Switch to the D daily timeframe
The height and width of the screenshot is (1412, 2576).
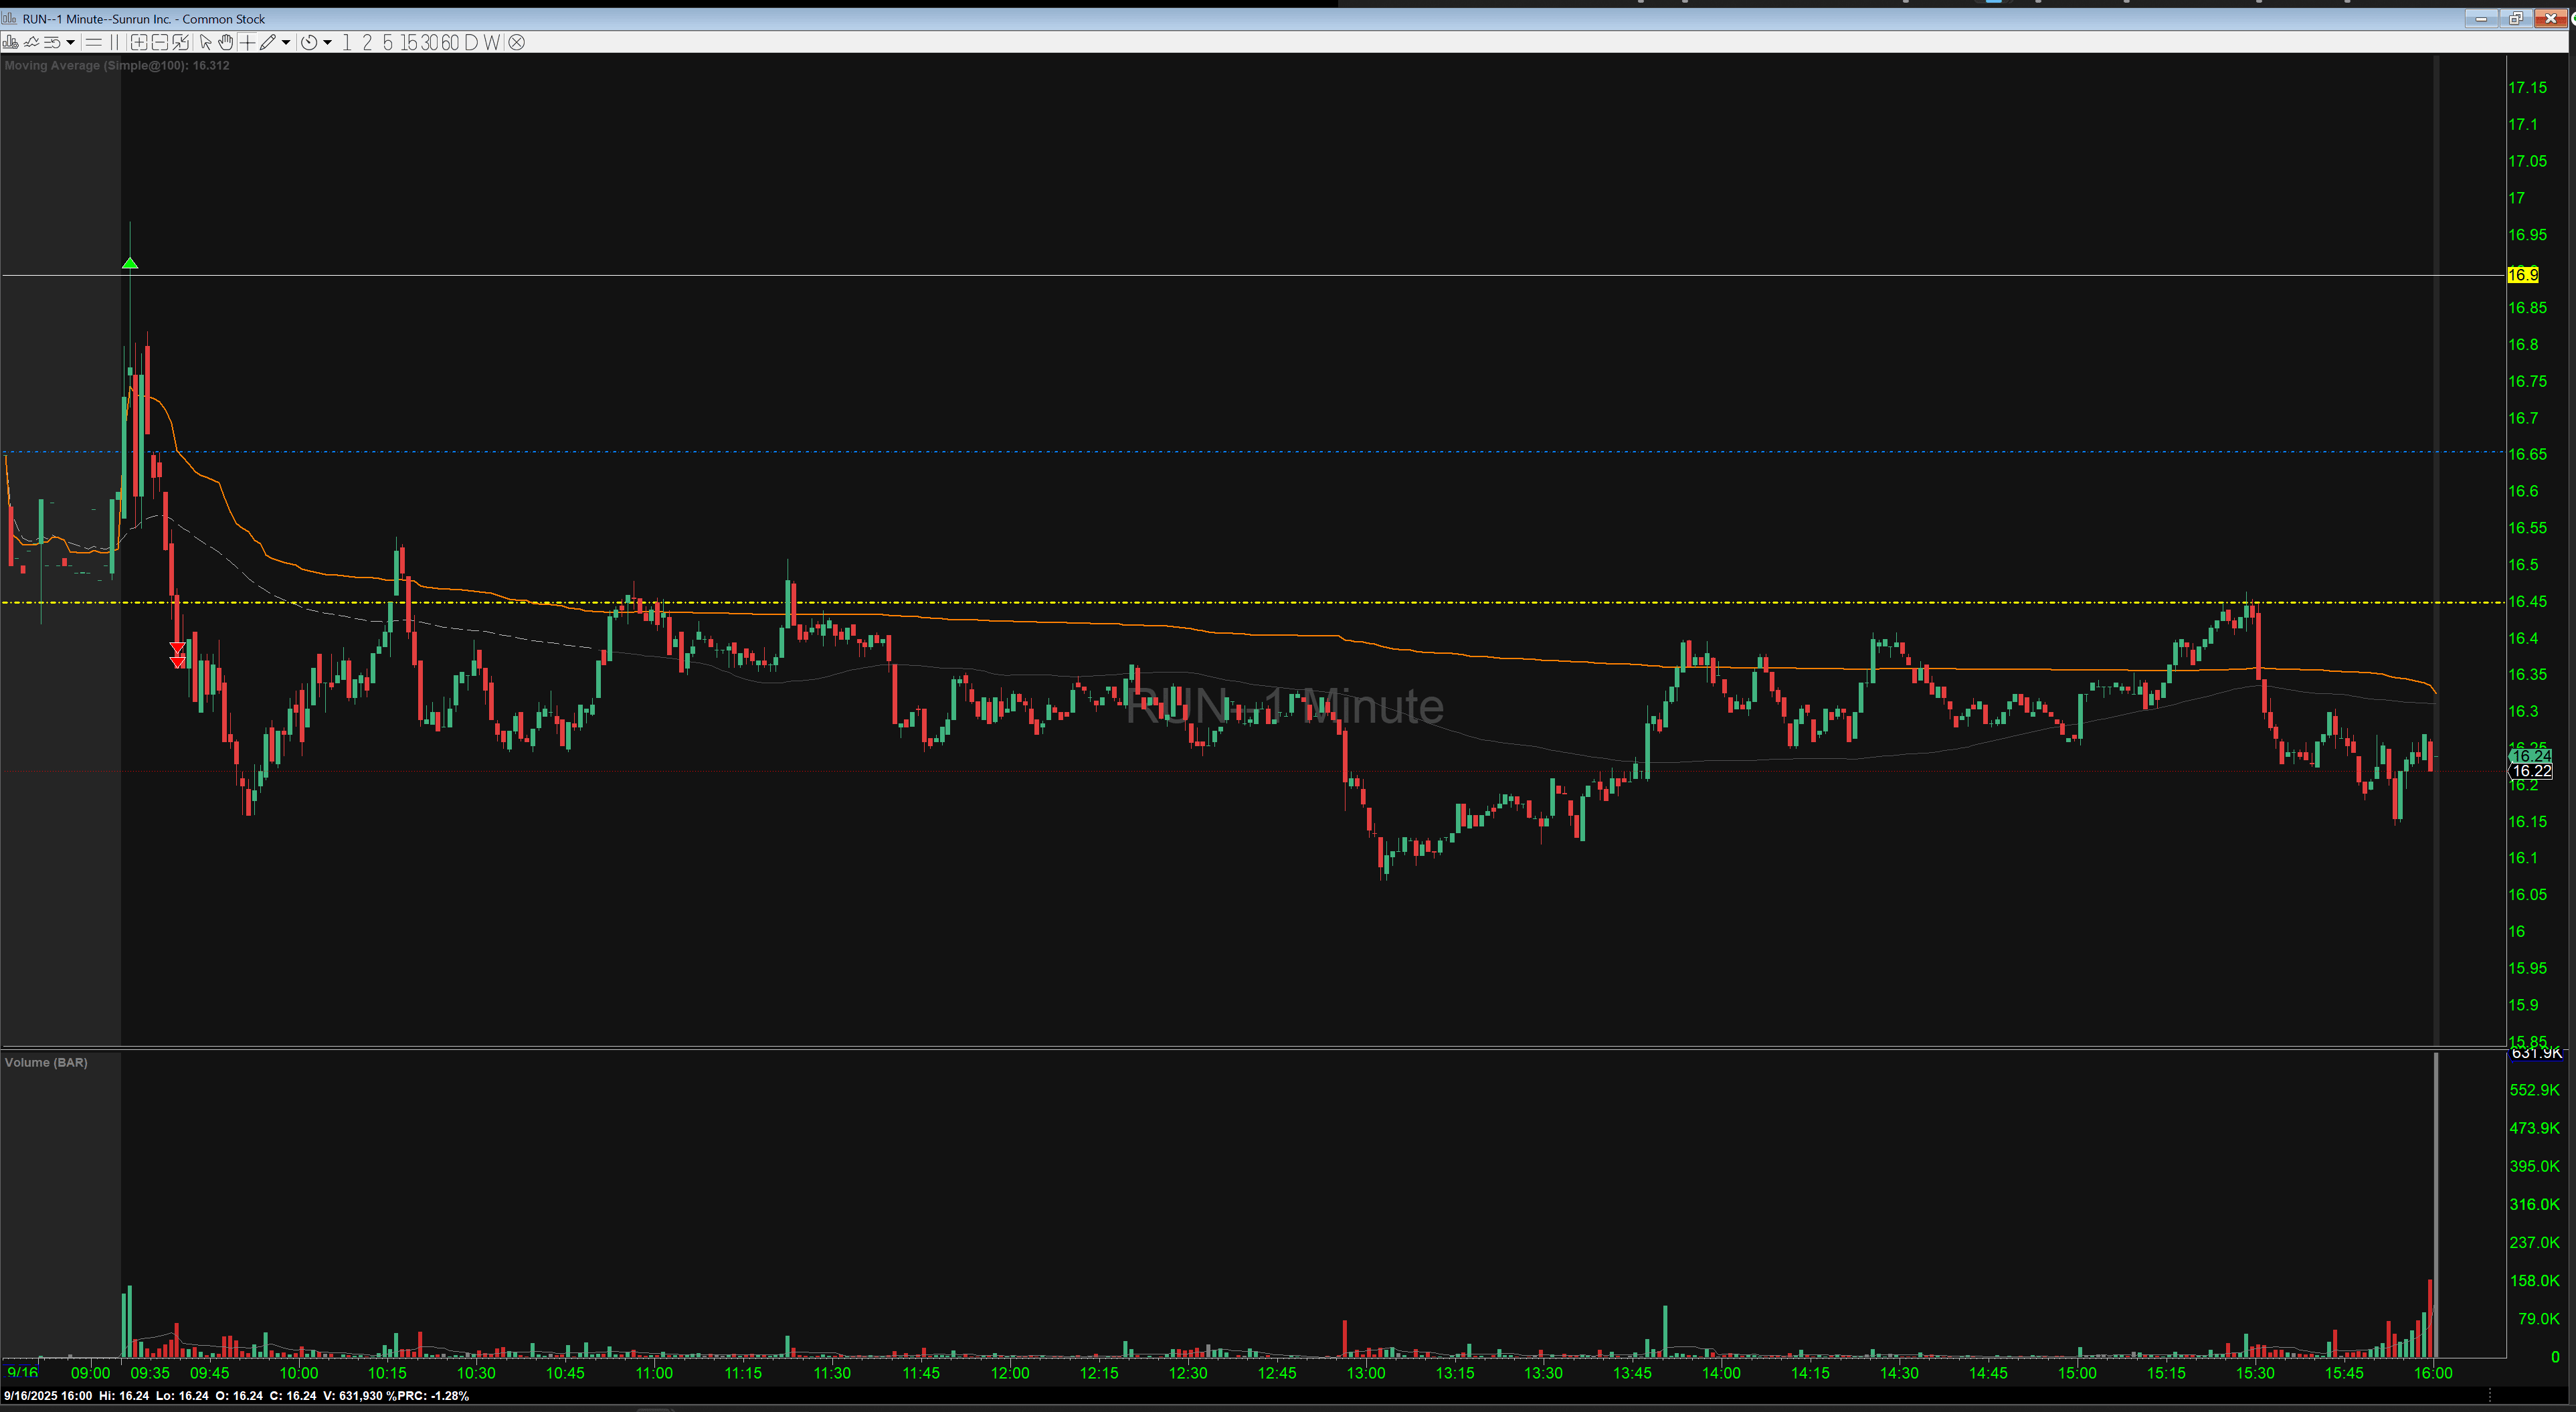pyautogui.click(x=471, y=42)
